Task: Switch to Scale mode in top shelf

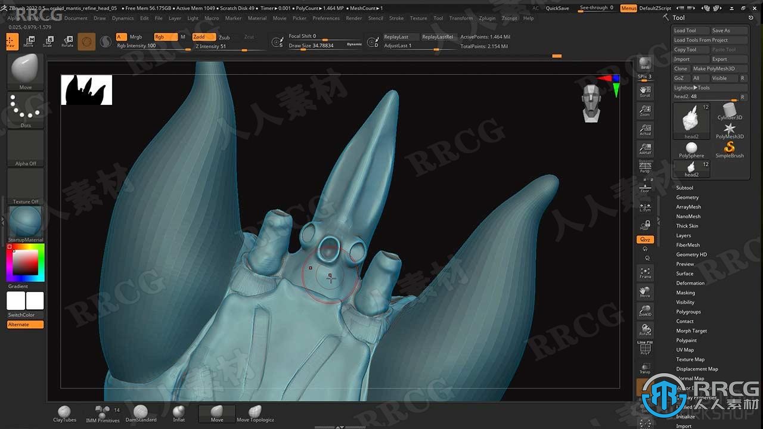Action: pyautogui.click(x=48, y=41)
